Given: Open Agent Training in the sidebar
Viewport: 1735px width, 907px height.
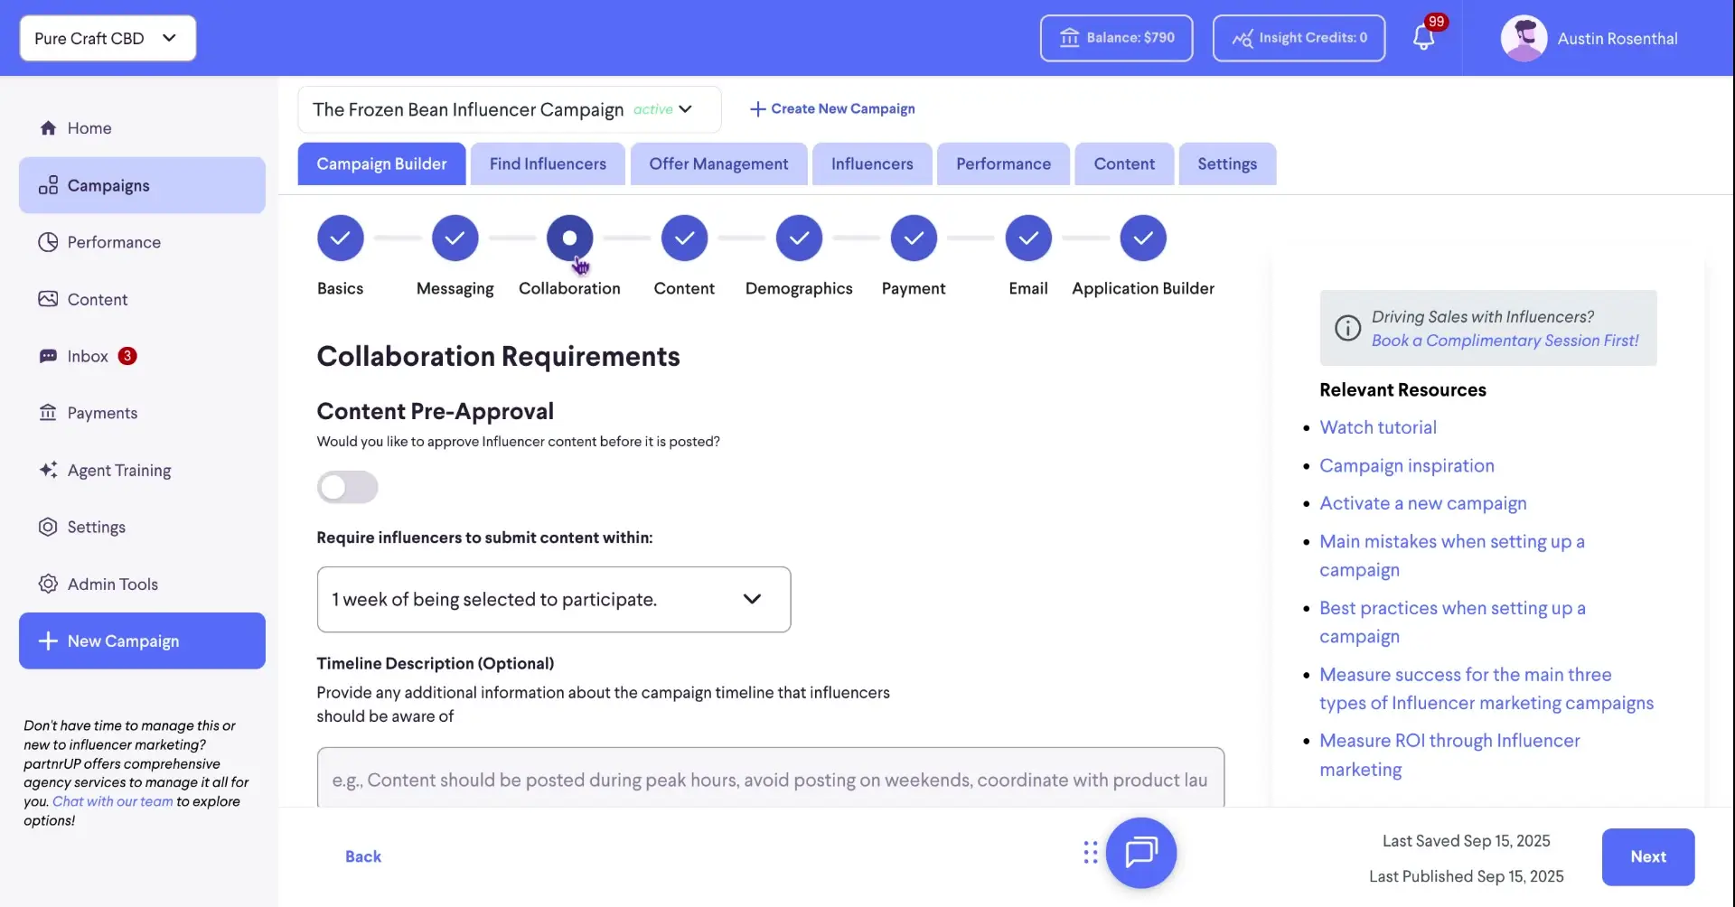Looking at the screenshot, I should [x=118, y=470].
